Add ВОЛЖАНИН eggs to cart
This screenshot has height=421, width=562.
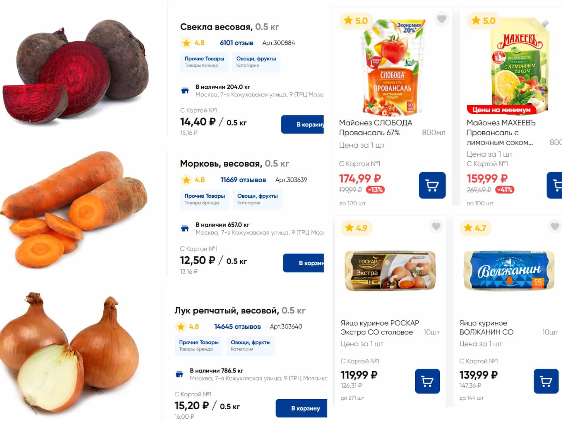[x=546, y=381]
